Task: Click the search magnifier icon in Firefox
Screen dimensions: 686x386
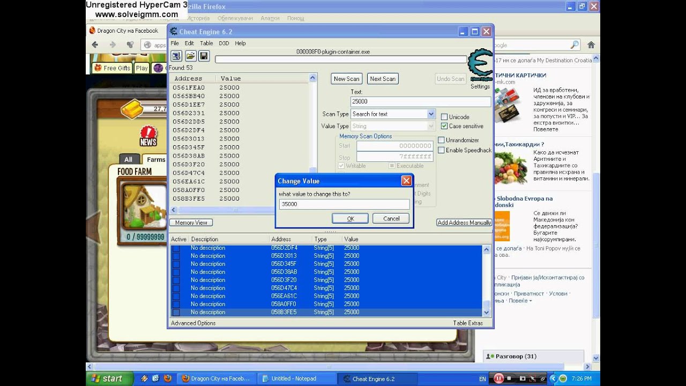Action: 575,45
